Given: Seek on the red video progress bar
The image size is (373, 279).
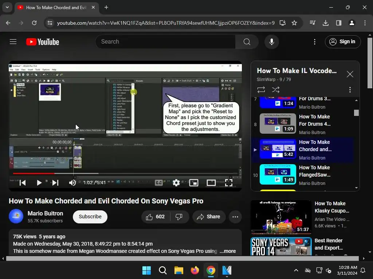Looking at the screenshot, I should point(125,173).
